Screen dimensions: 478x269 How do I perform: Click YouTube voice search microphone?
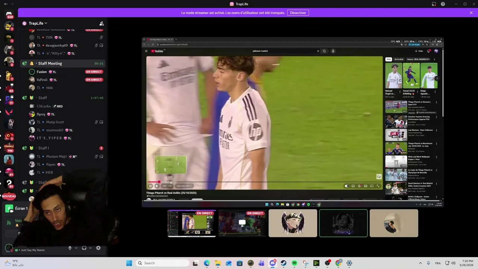[333, 51]
